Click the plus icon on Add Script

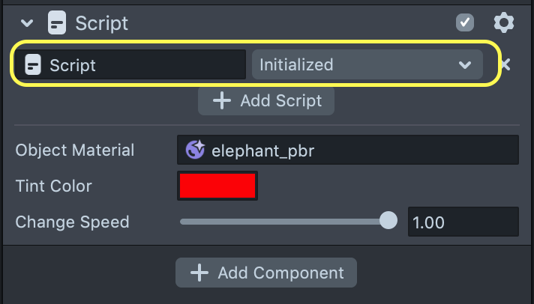tap(222, 100)
